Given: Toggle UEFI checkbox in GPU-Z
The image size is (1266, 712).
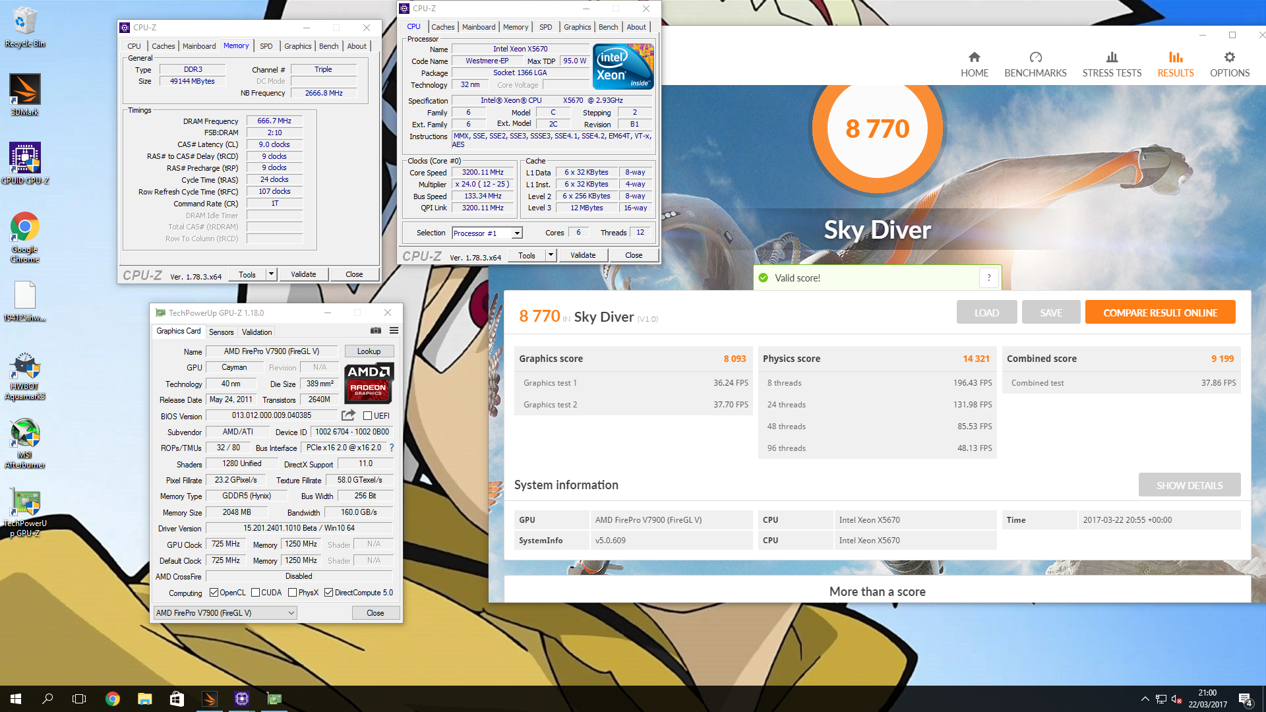Looking at the screenshot, I should (x=367, y=416).
